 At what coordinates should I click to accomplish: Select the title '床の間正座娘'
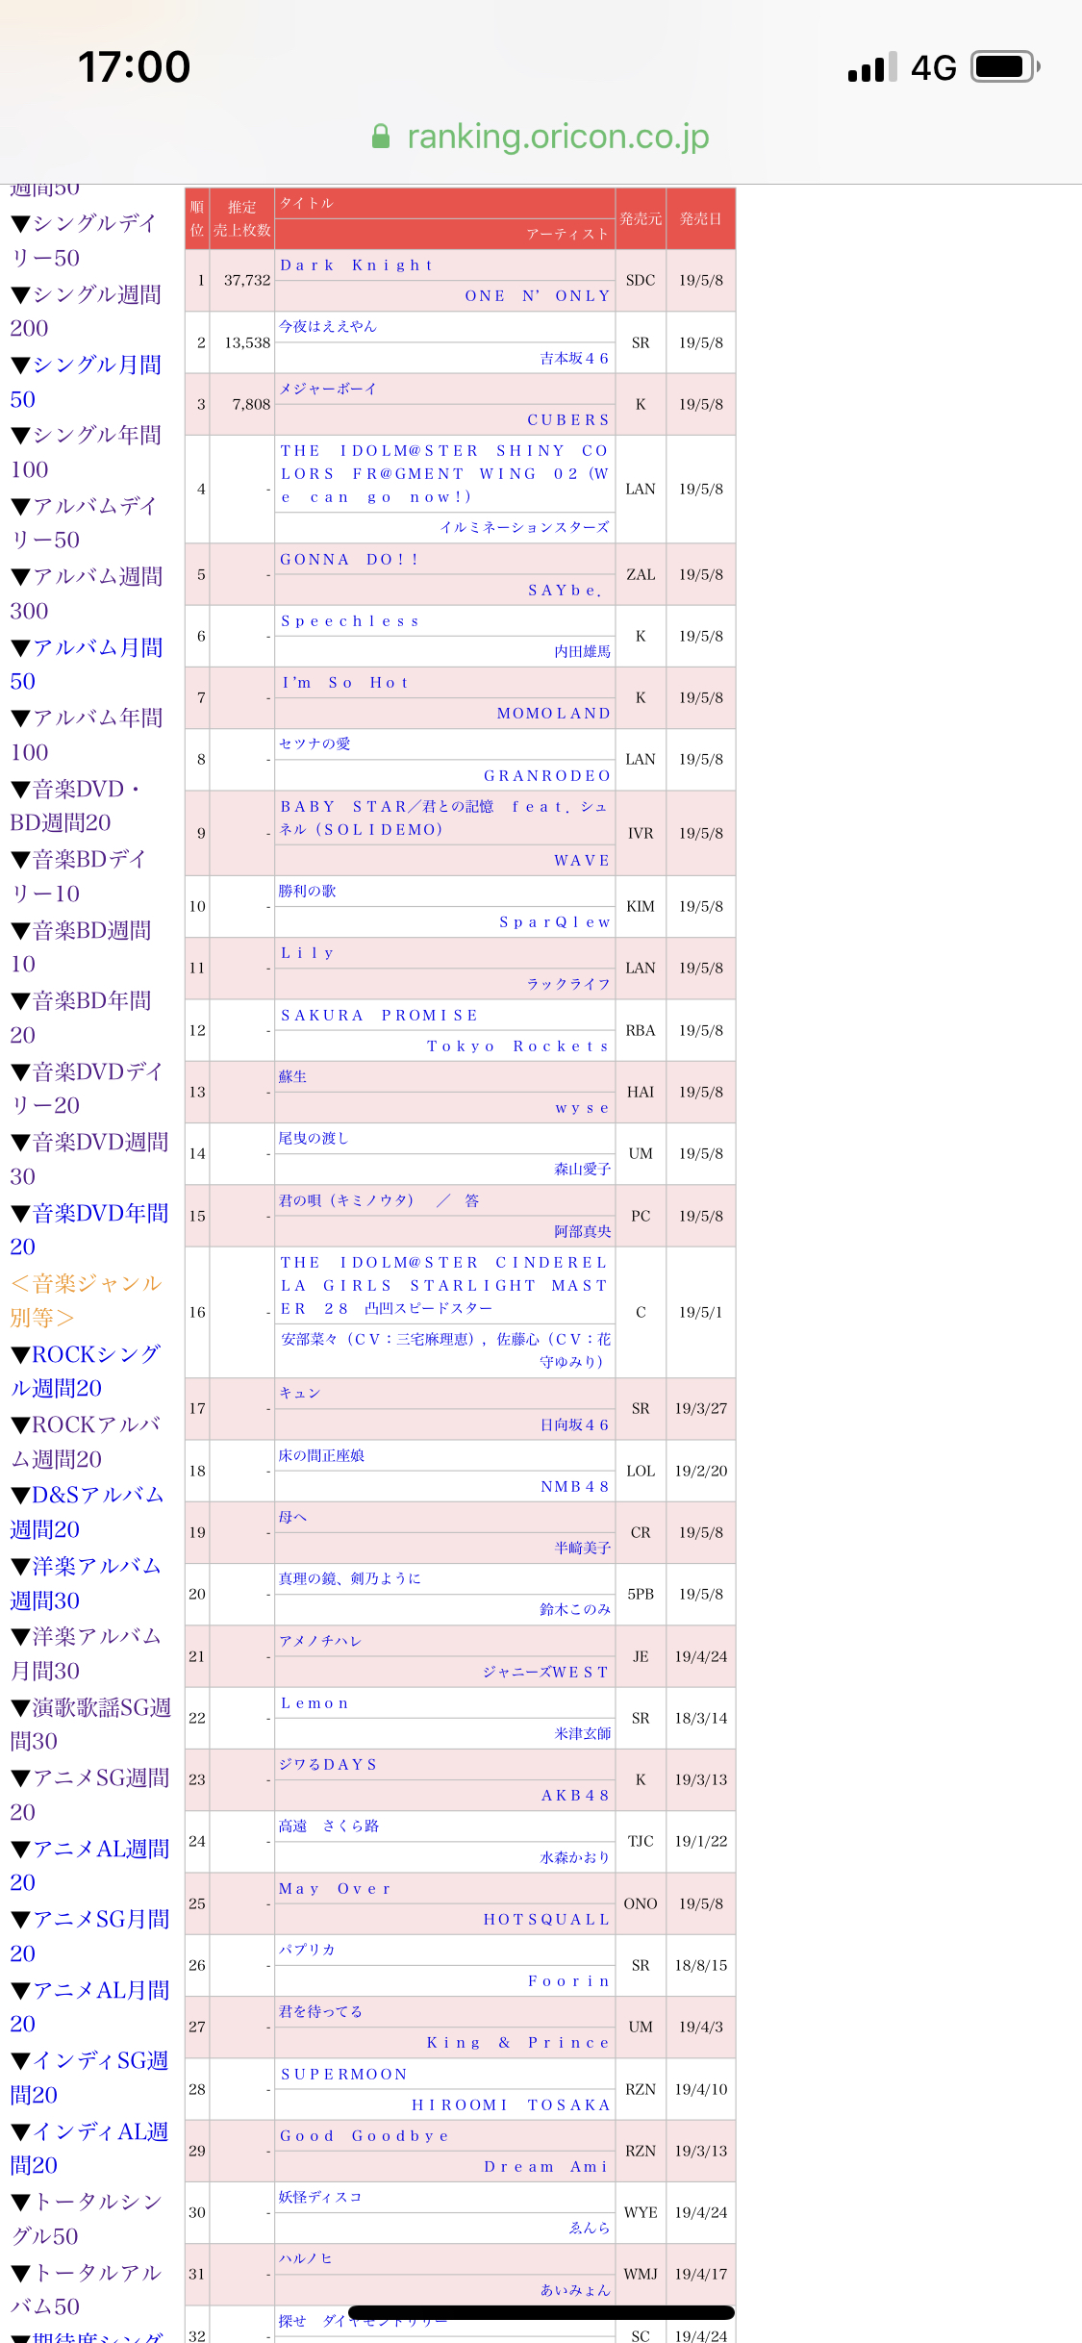[321, 1456]
